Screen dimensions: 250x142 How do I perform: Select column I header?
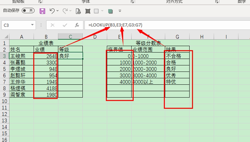(226, 37)
